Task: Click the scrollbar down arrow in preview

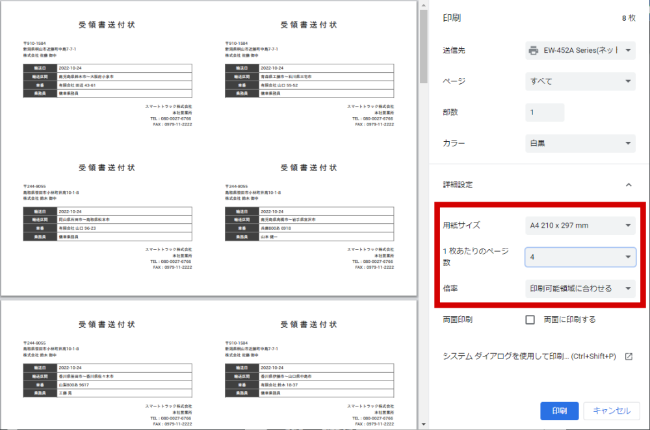Action: (423, 425)
